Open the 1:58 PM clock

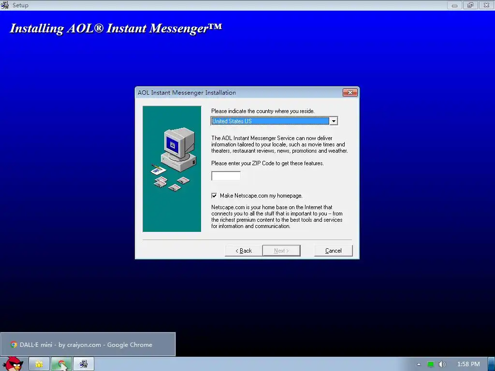[x=468, y=364]
